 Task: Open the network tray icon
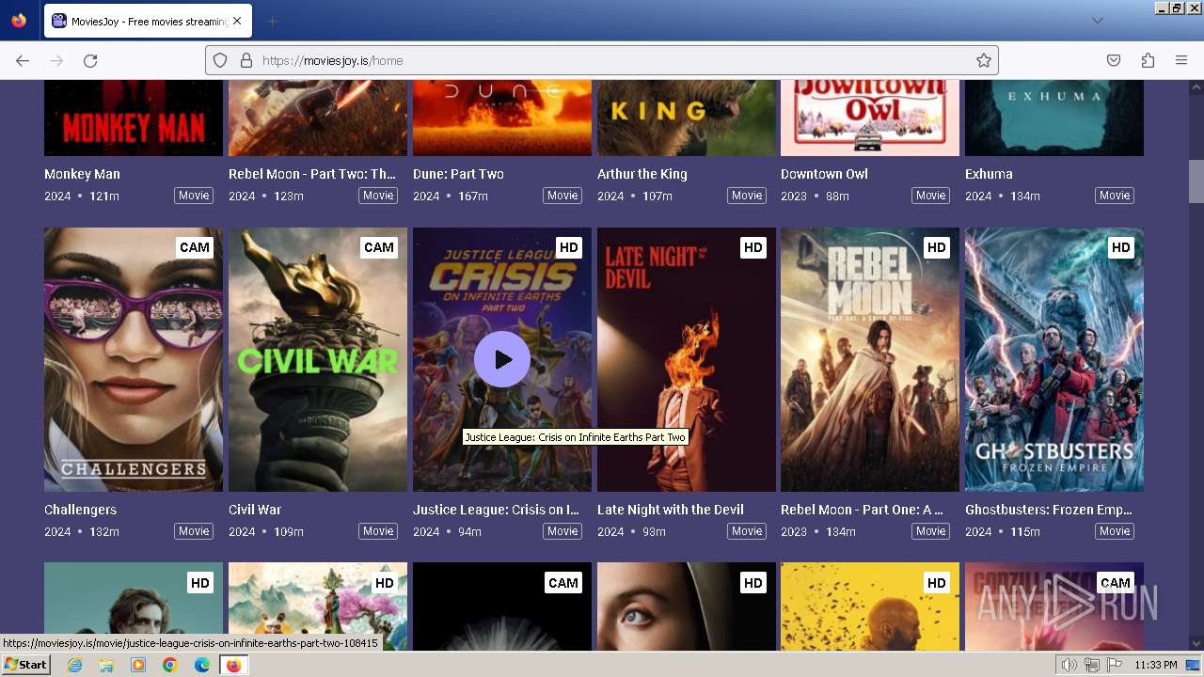coord(1092,665)
